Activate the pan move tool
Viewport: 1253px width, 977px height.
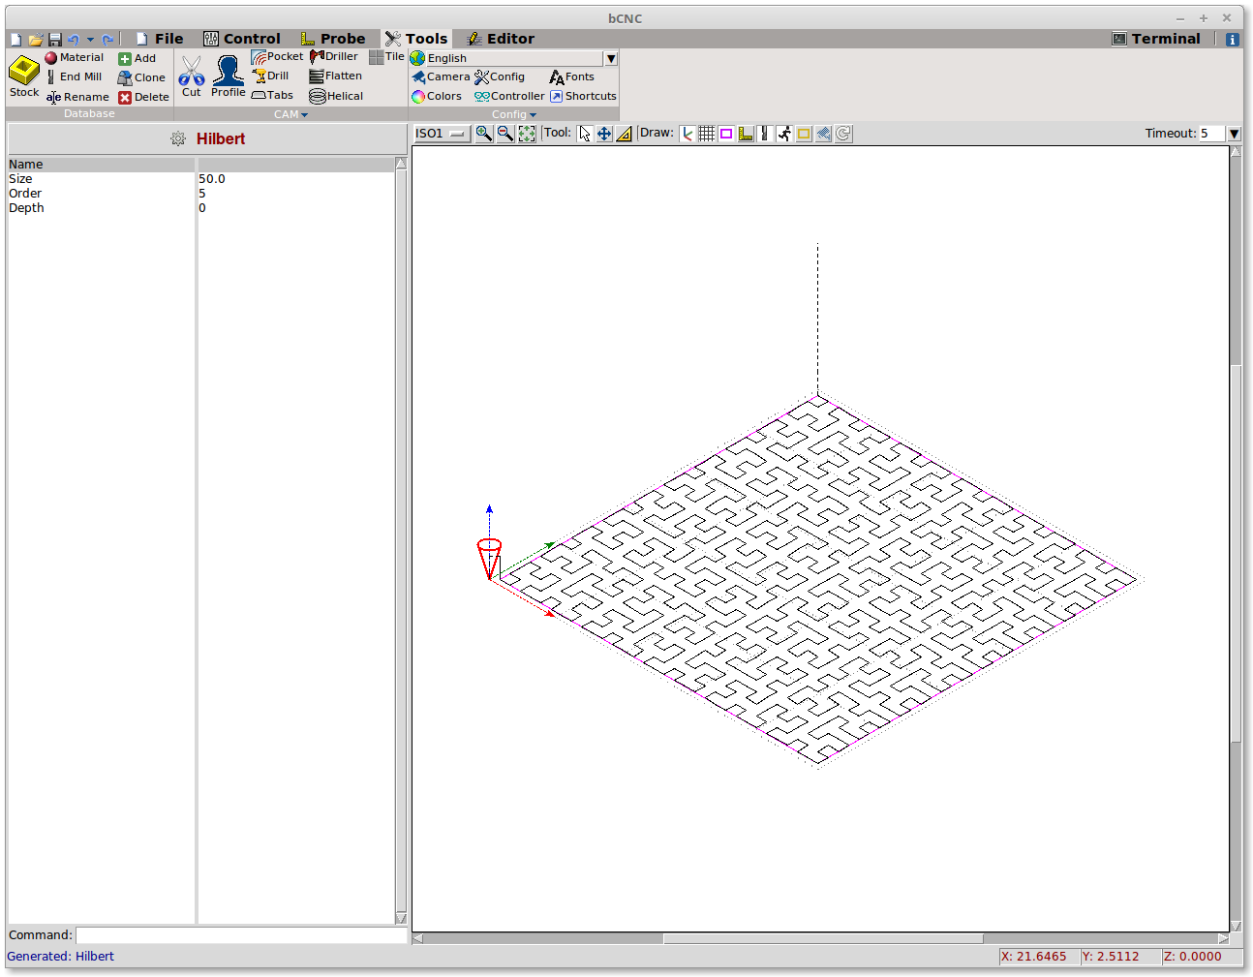point(604,134)
